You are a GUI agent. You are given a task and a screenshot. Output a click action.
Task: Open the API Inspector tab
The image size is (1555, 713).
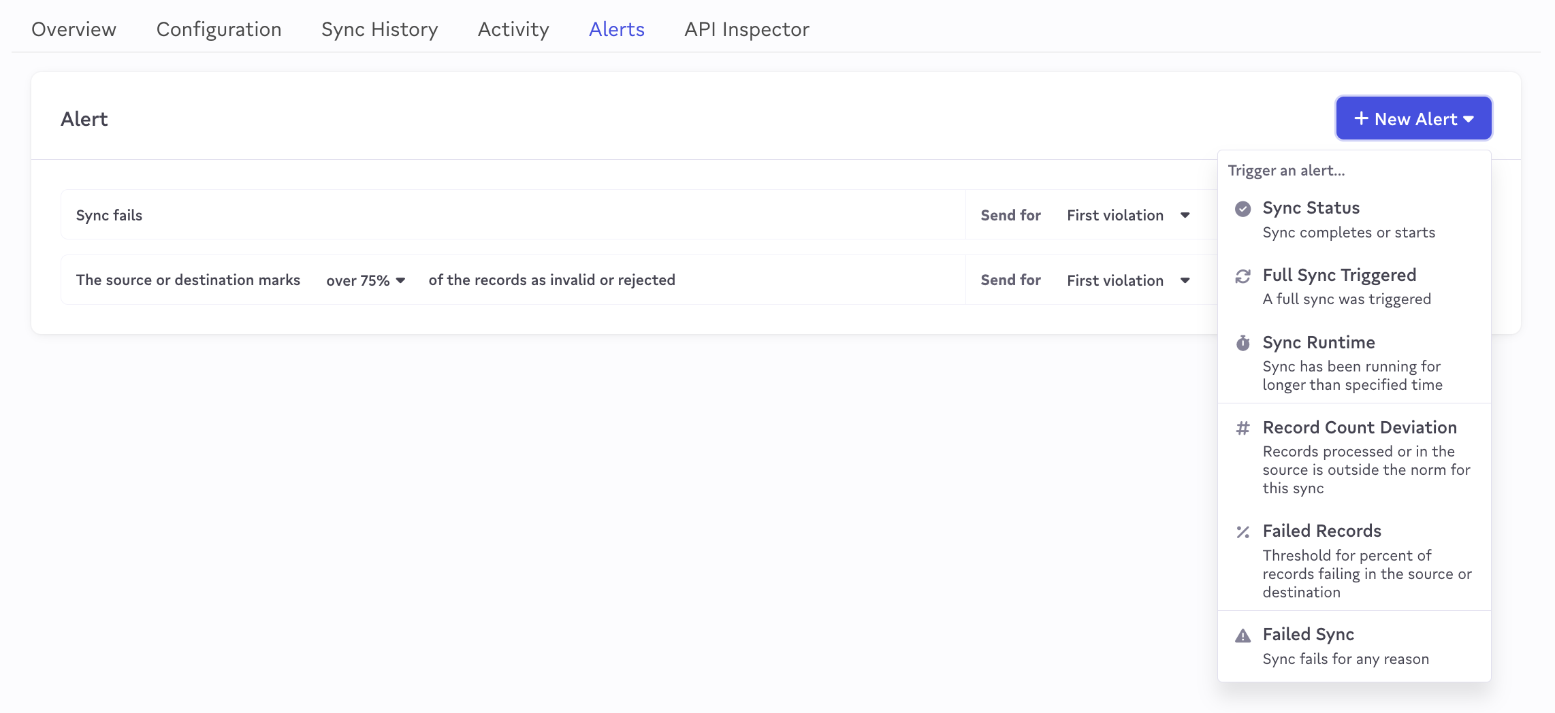coord(746,29)
